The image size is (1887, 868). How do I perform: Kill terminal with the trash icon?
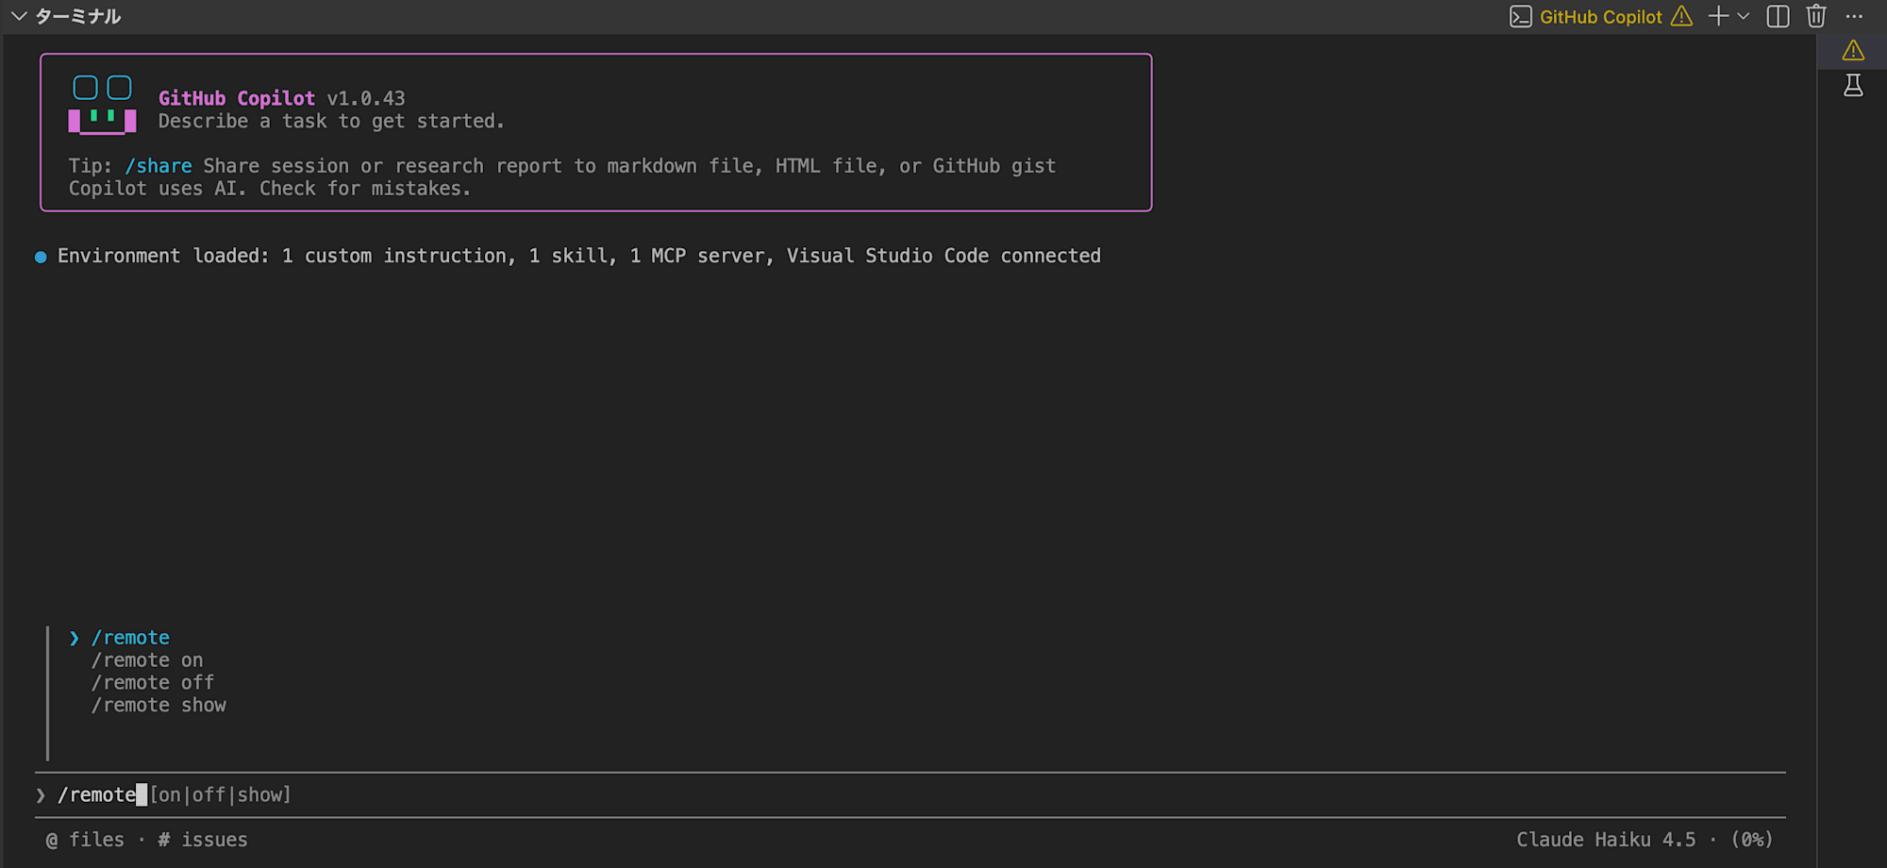[1816, 16]
